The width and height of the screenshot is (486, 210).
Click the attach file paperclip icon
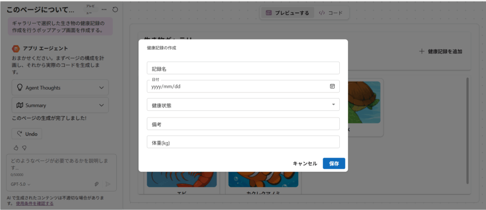(96, 184)
